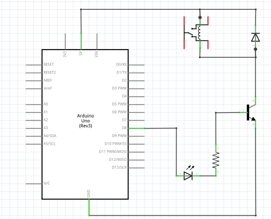
Task: Click the 5V pin of Arduino
Action: pos(81,41)
